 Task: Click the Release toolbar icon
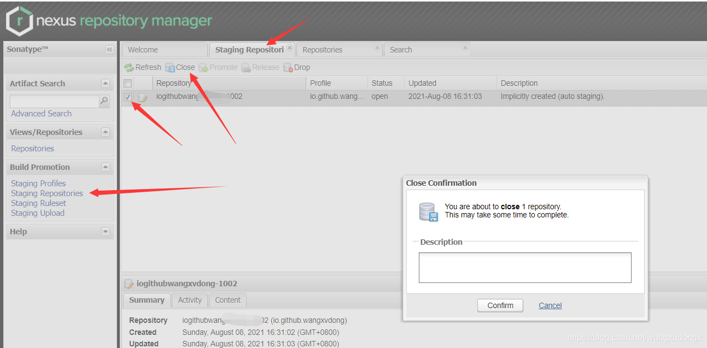[x=246, y=68]
